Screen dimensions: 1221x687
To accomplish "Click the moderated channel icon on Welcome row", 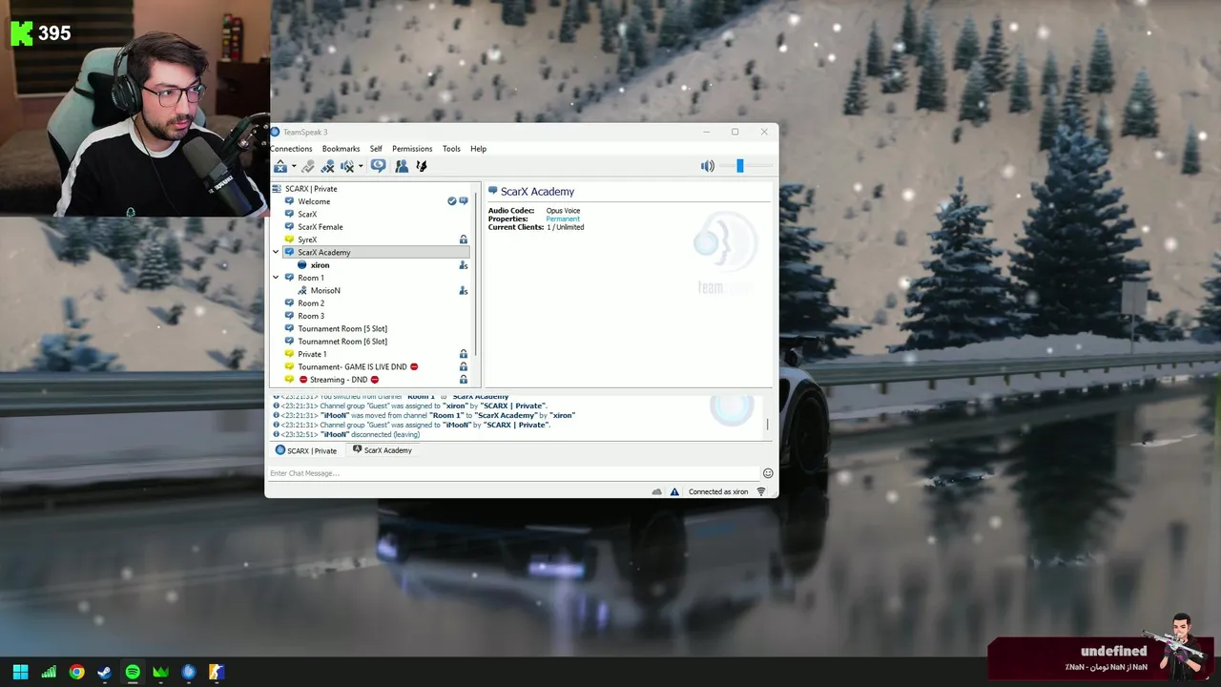I will click(464, 201).
